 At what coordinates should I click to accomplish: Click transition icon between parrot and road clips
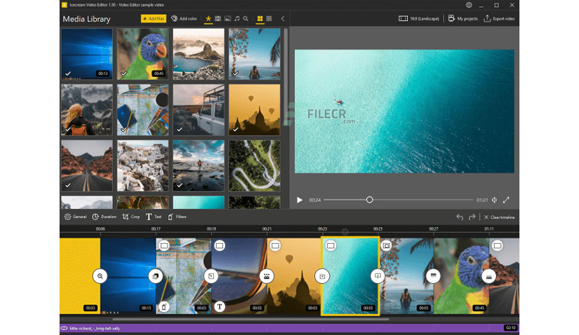488,276
